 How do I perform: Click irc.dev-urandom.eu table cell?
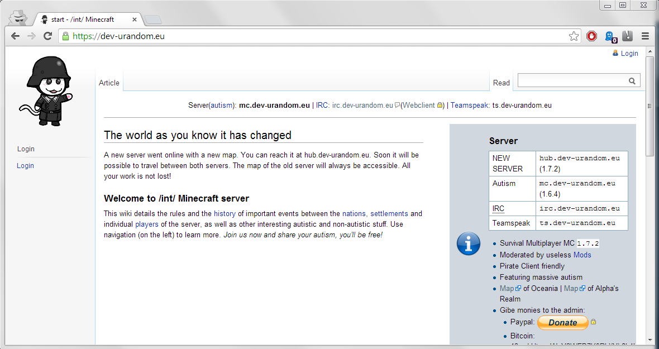pos(582,208)
